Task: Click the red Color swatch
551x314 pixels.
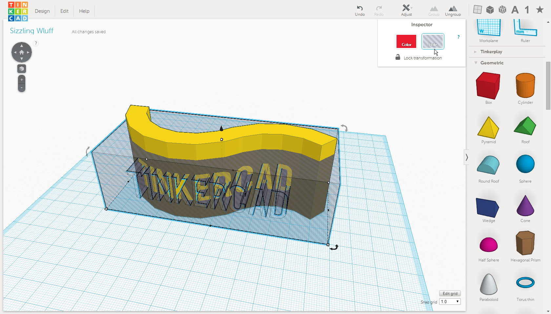Action: [x=406, y=41]
